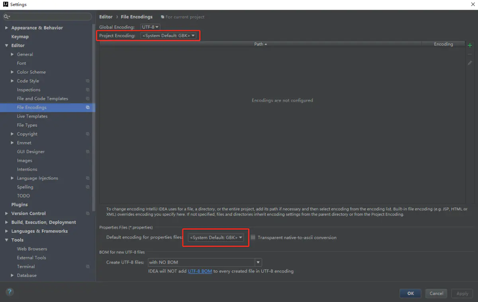Expand the Language Injections node
Image resolution: width=478 pixels, height=302 pixels.
12,178
